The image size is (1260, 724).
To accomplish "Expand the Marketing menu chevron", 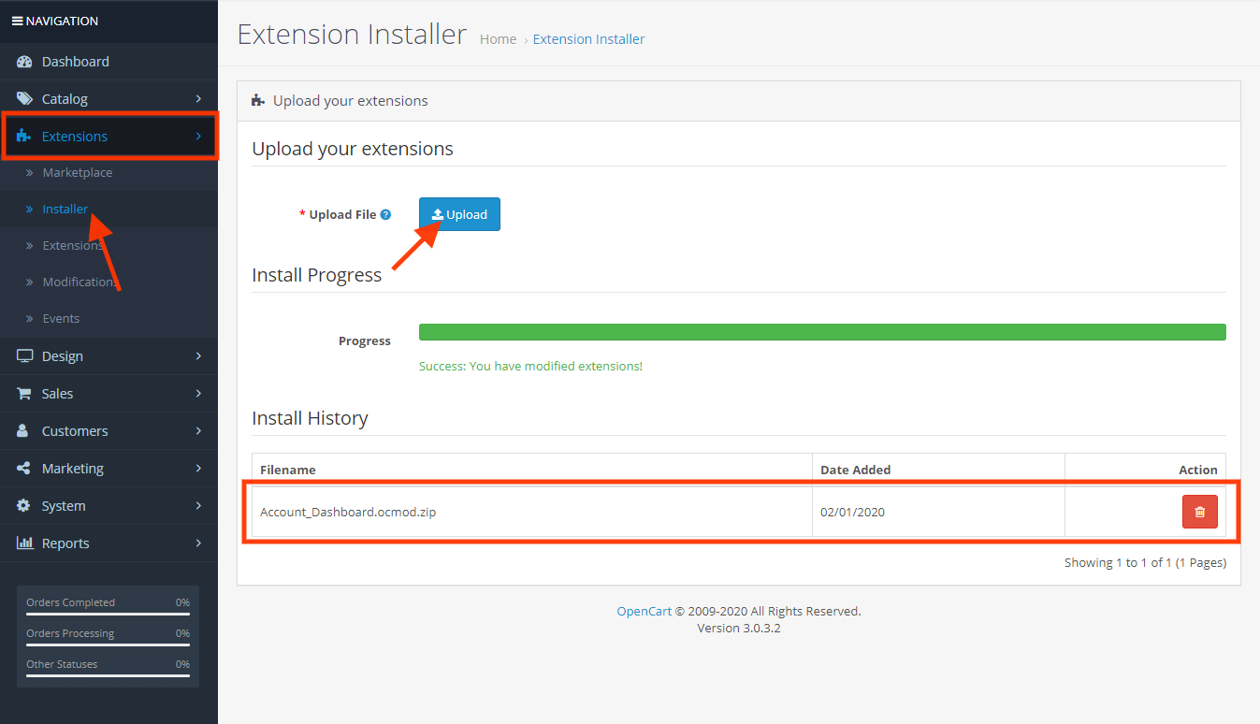I will pyautogui.click(x=198, y=468).
